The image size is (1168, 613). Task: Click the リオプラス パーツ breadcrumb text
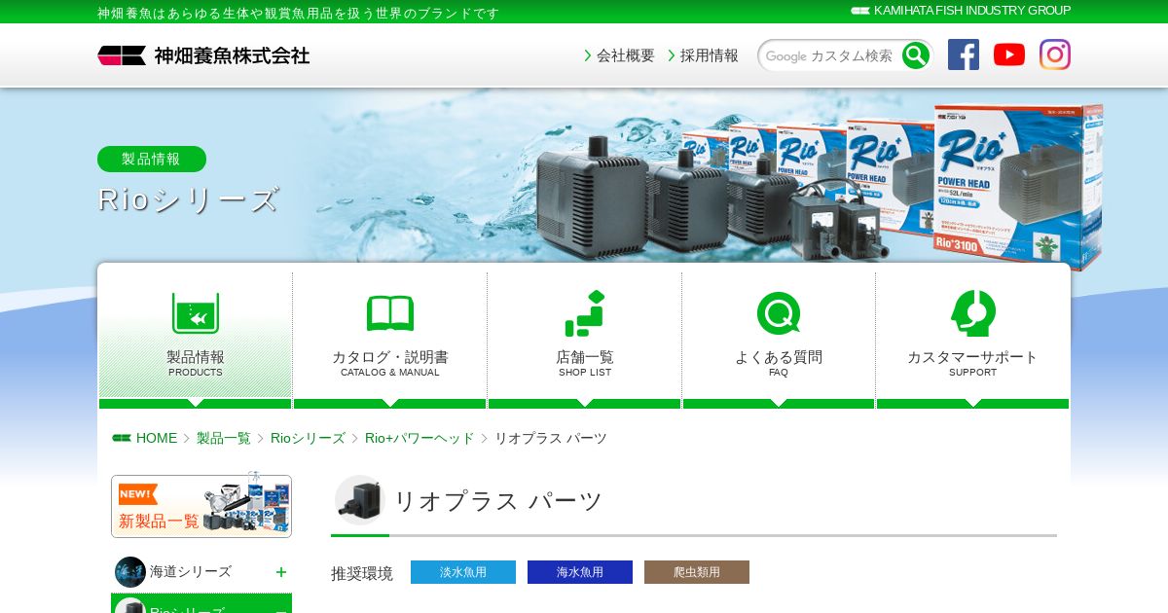pyautogui.click(x=551, y=438)
